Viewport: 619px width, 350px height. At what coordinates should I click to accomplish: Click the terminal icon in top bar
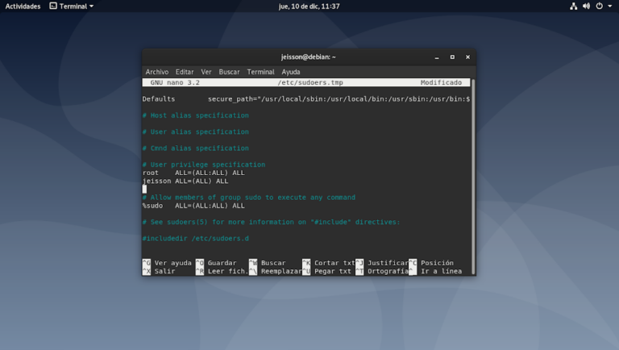pyautogui.click(x=53, y=6)
